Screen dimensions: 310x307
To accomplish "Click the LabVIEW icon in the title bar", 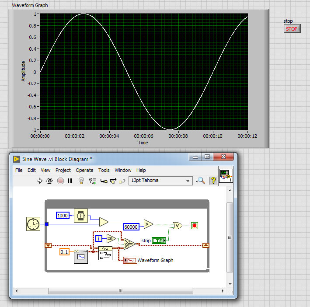I will [17, 159].
